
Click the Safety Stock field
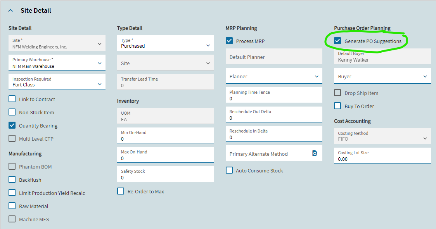166,174
